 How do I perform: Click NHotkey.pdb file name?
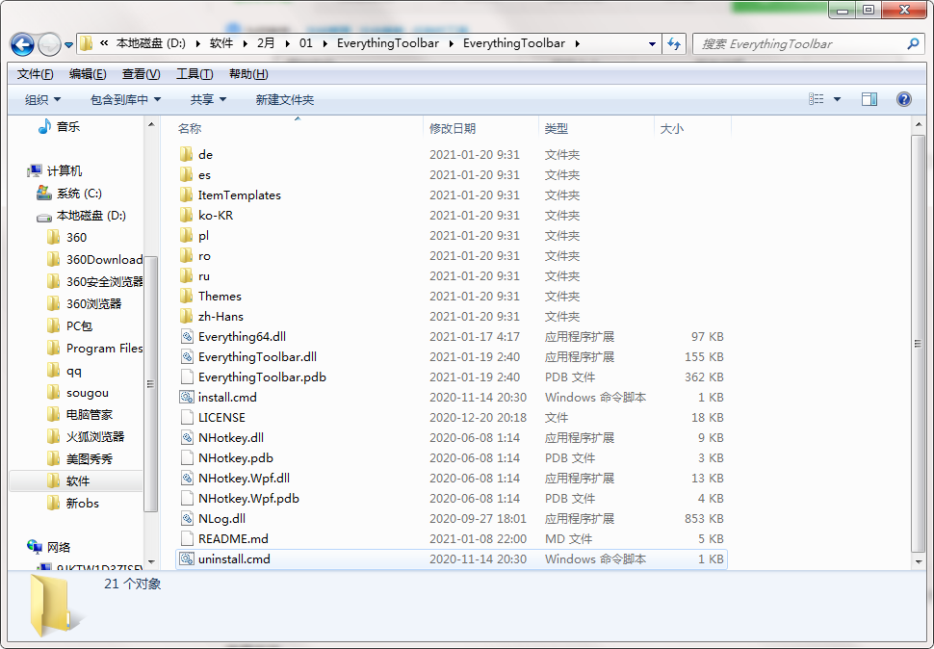(236, 458)
